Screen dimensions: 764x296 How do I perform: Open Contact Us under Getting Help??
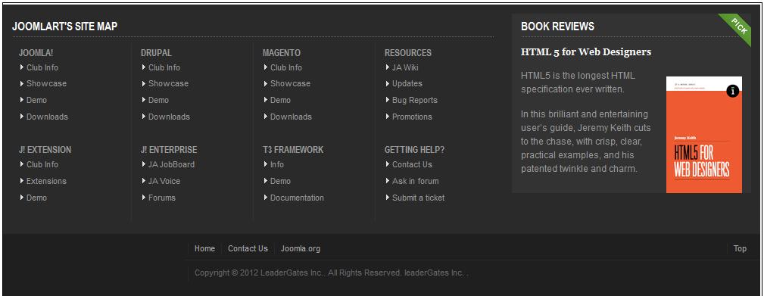(x=412, y=164)
